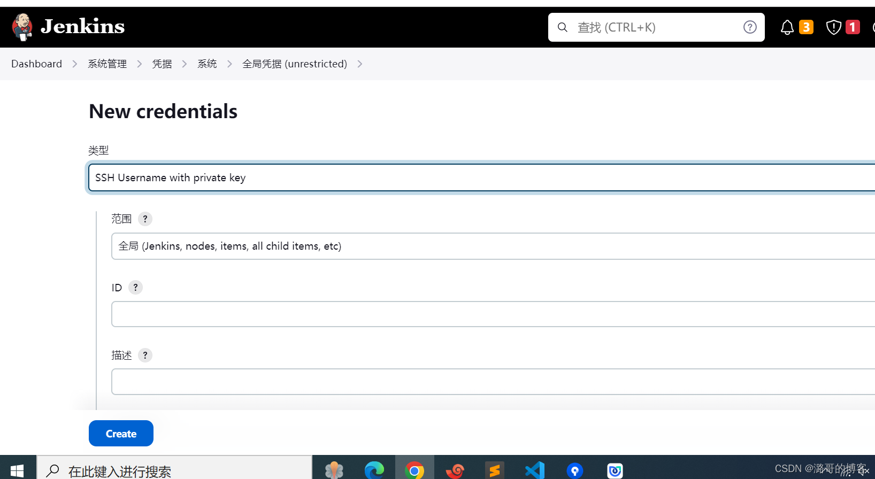Open security shield warnings with badge 1
This screenshot has width=875, height=479.
coord(843,27)
